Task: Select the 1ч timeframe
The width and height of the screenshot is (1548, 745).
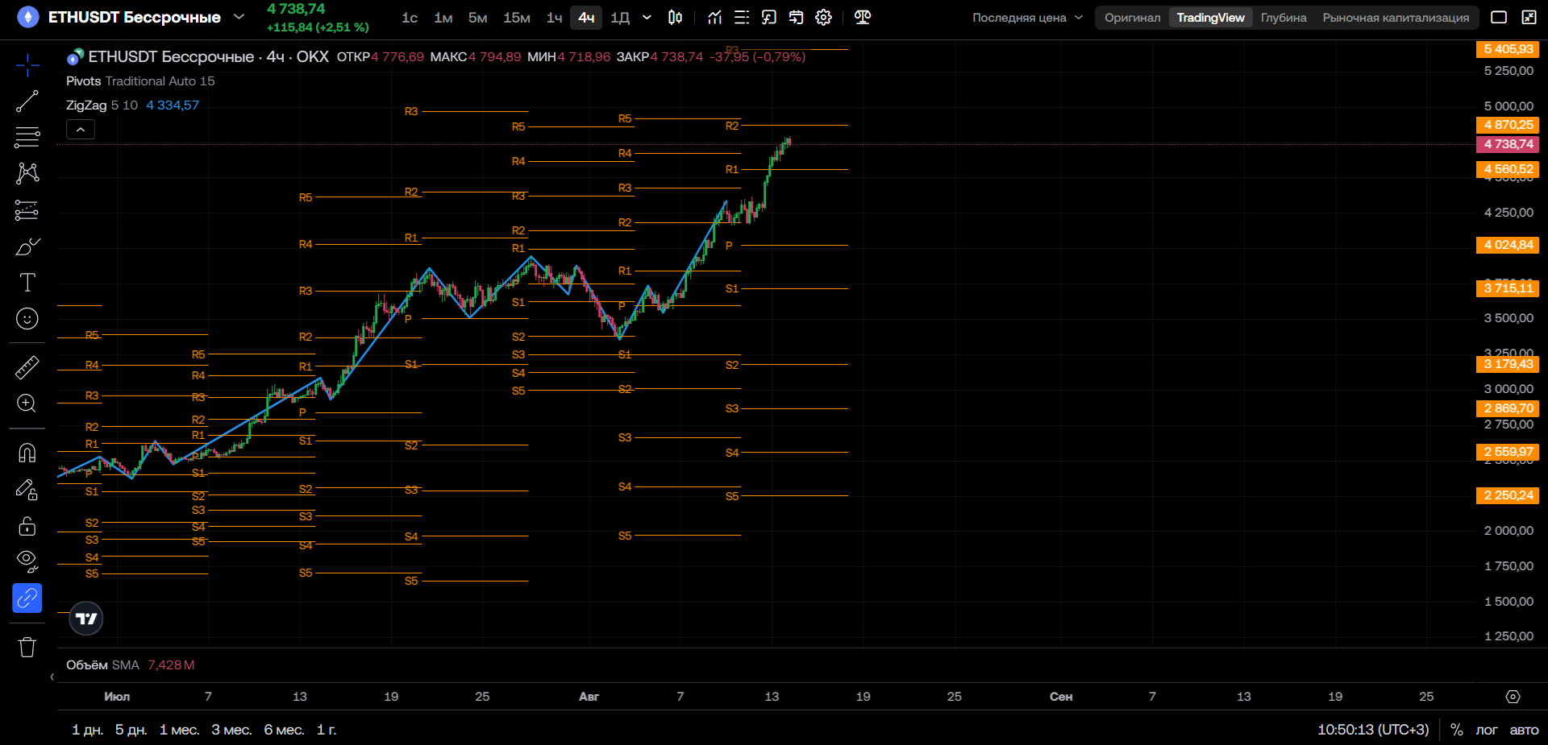Action: (555, 18)
